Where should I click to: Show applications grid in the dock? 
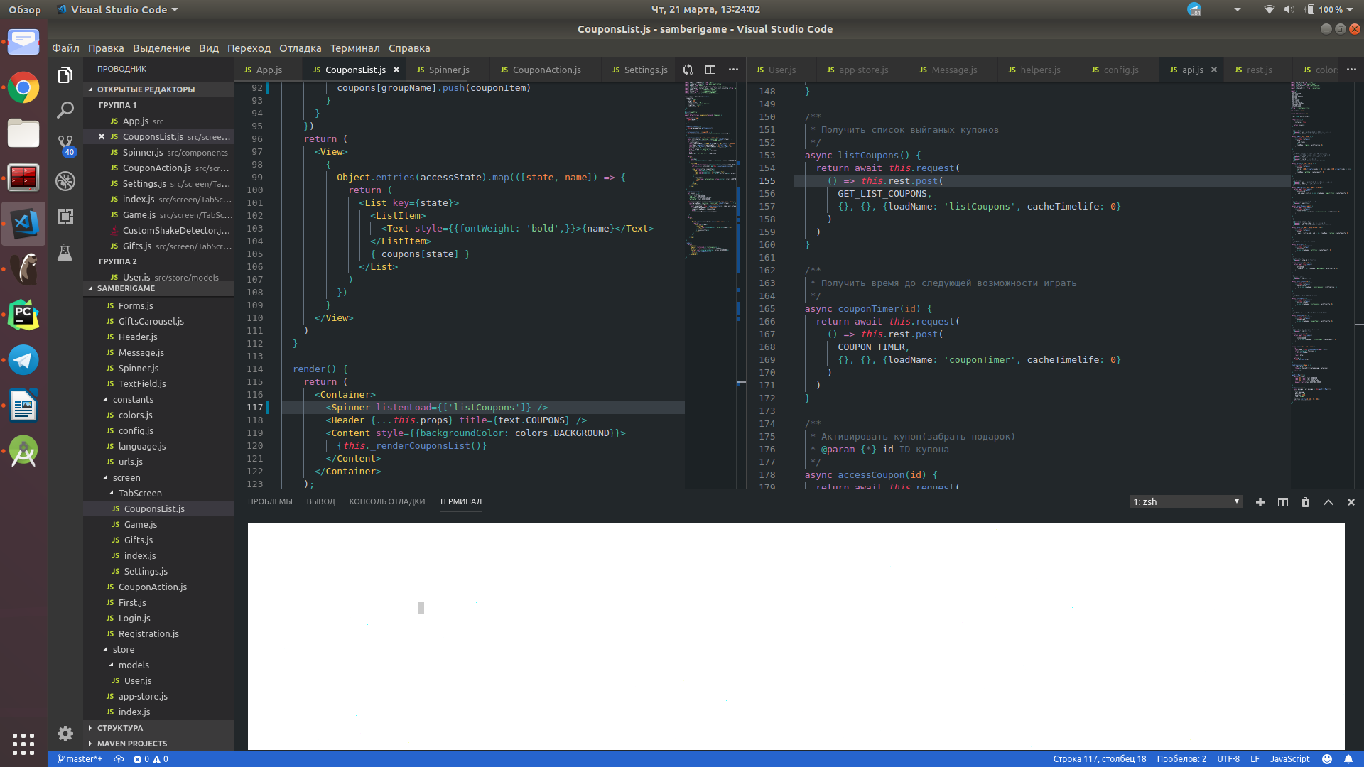point(23,744)
